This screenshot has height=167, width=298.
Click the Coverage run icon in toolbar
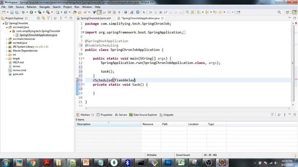coord(40,13)
